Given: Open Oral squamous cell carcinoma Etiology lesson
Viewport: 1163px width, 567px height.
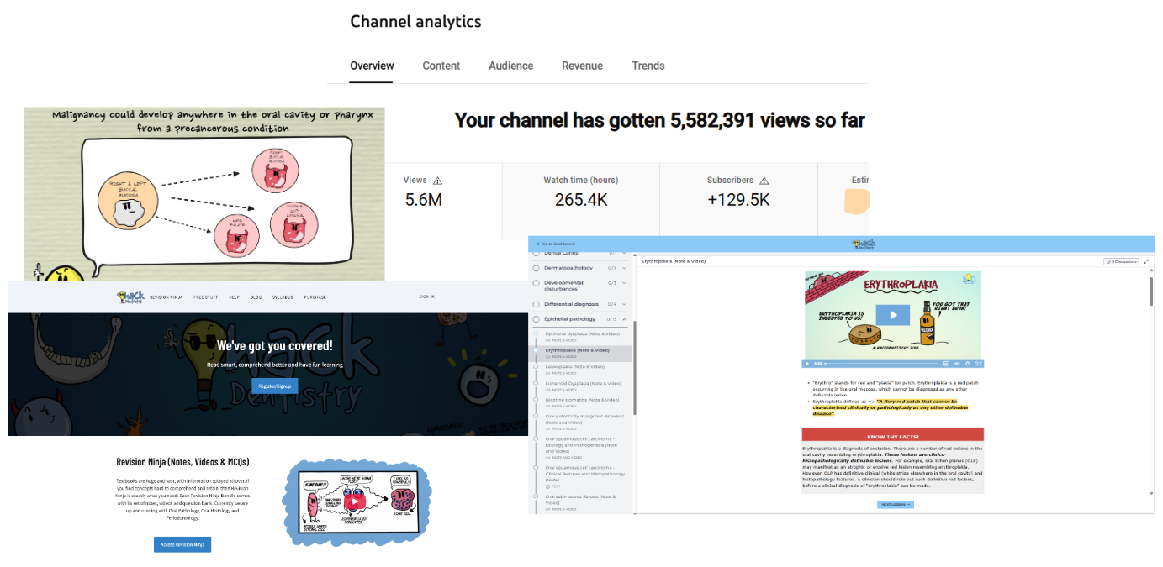Looking at the screenshot, I should pos(581,448).
